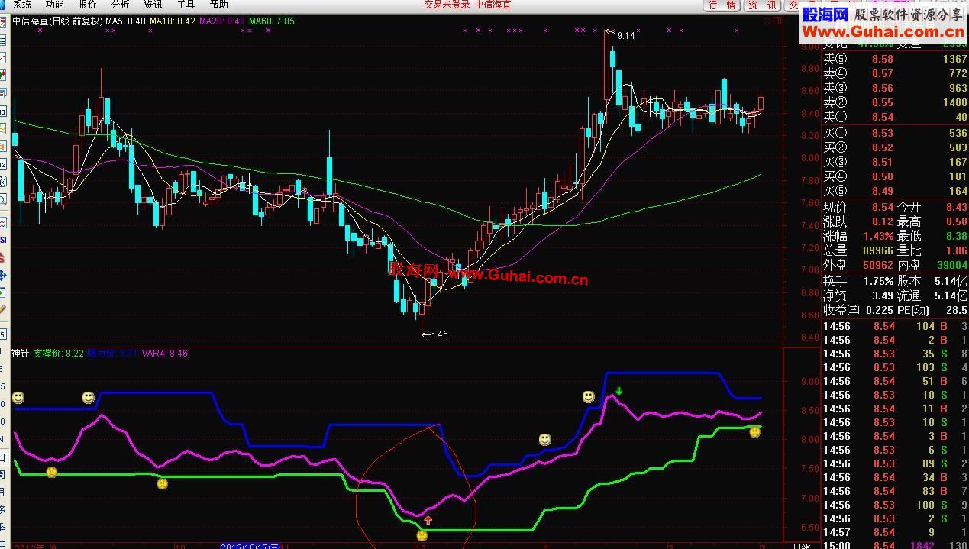The height and width of the screenshot is (549, 969).
Task: Click the 现价 8.54 field
Action: point(858,207)
